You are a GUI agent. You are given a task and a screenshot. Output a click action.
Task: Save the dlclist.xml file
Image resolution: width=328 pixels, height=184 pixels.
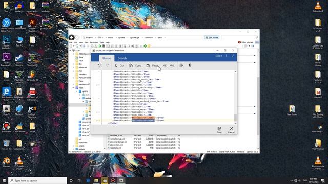pyautogui.click(x=219, y=130)
